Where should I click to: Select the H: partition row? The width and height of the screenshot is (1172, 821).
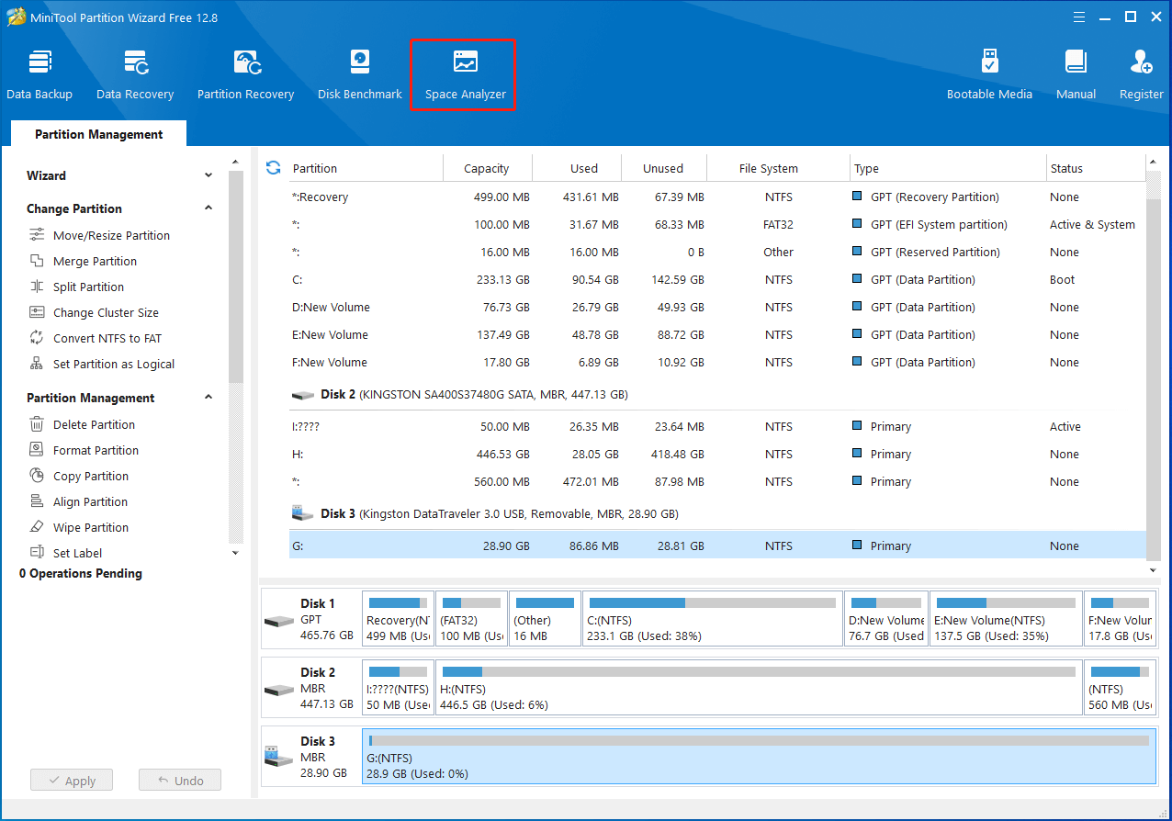point(717,454)
